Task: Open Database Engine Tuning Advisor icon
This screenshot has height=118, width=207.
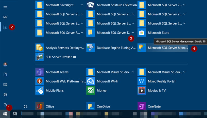Action: [x=90, y=48]
